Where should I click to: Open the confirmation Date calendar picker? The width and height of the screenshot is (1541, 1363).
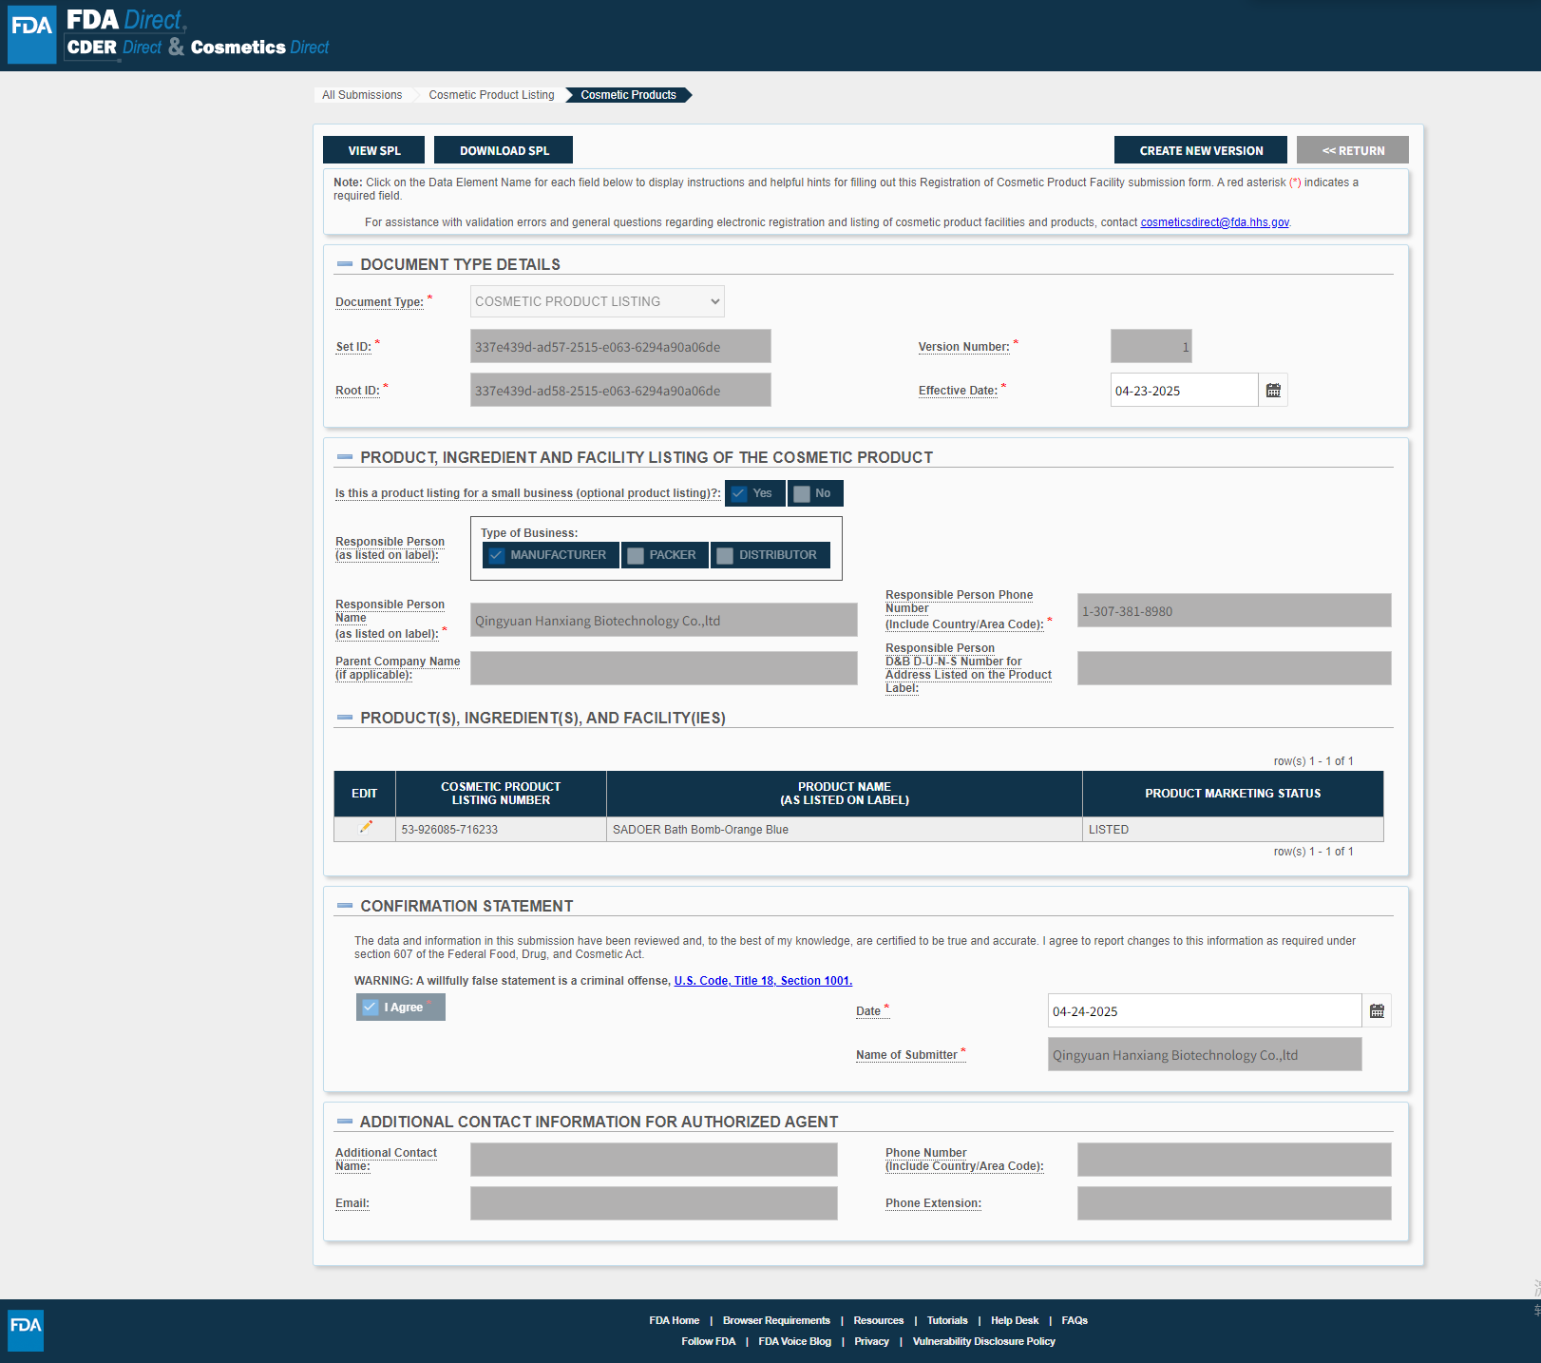point(1377,1011)
